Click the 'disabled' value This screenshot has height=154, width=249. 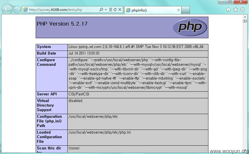[75, 101]
